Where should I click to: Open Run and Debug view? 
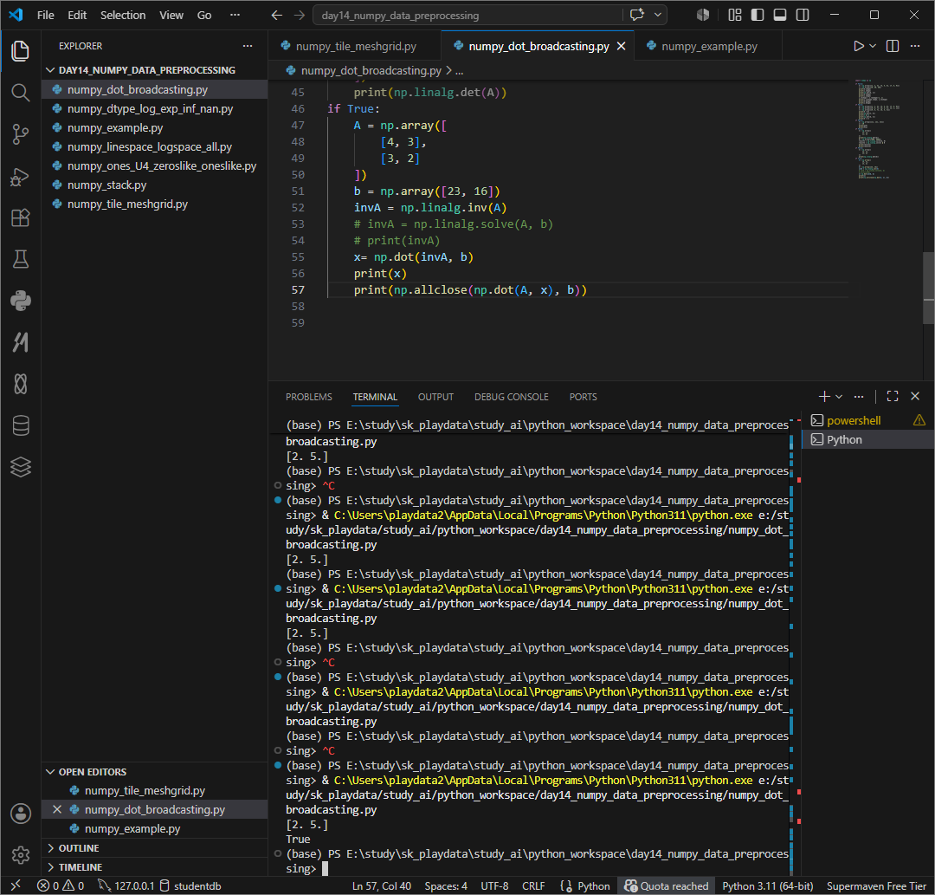(x=20, y=177)
